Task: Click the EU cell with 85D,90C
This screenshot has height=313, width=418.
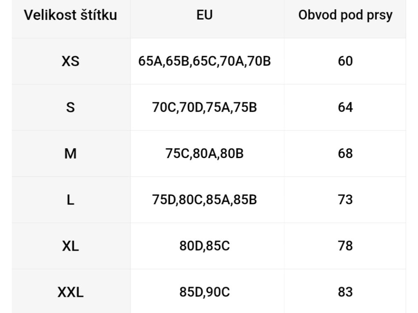Action: point(205,292)
